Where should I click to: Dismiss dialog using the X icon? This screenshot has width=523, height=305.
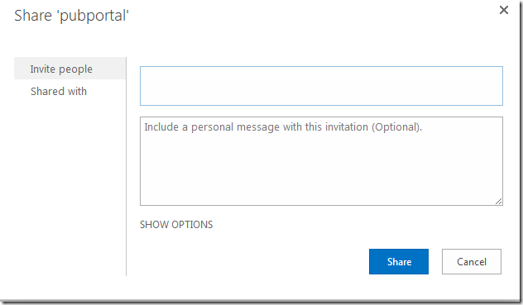(504, 10)
